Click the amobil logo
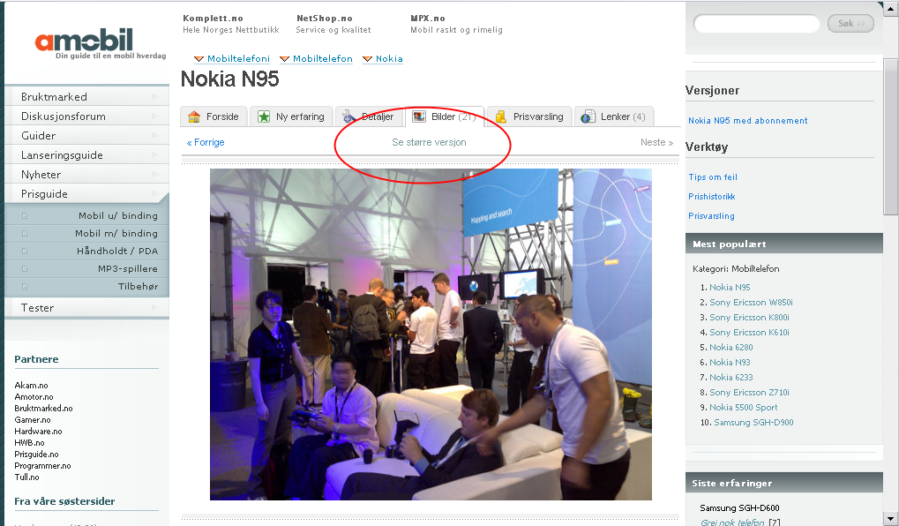 101,43
